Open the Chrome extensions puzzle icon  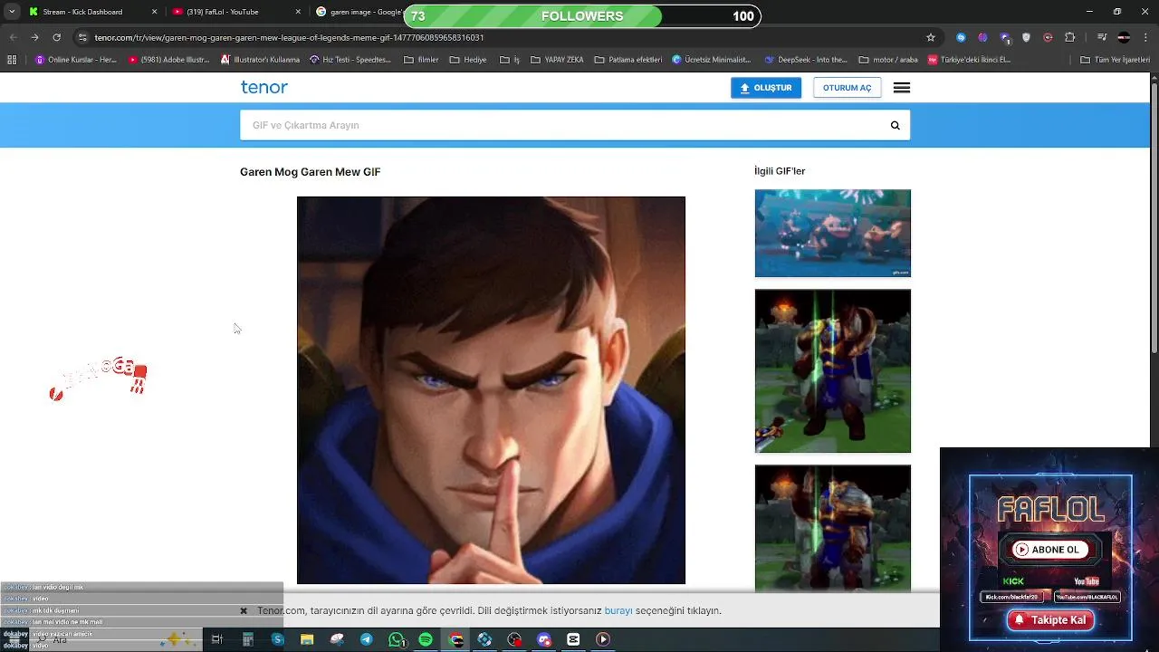point(1070,37)
